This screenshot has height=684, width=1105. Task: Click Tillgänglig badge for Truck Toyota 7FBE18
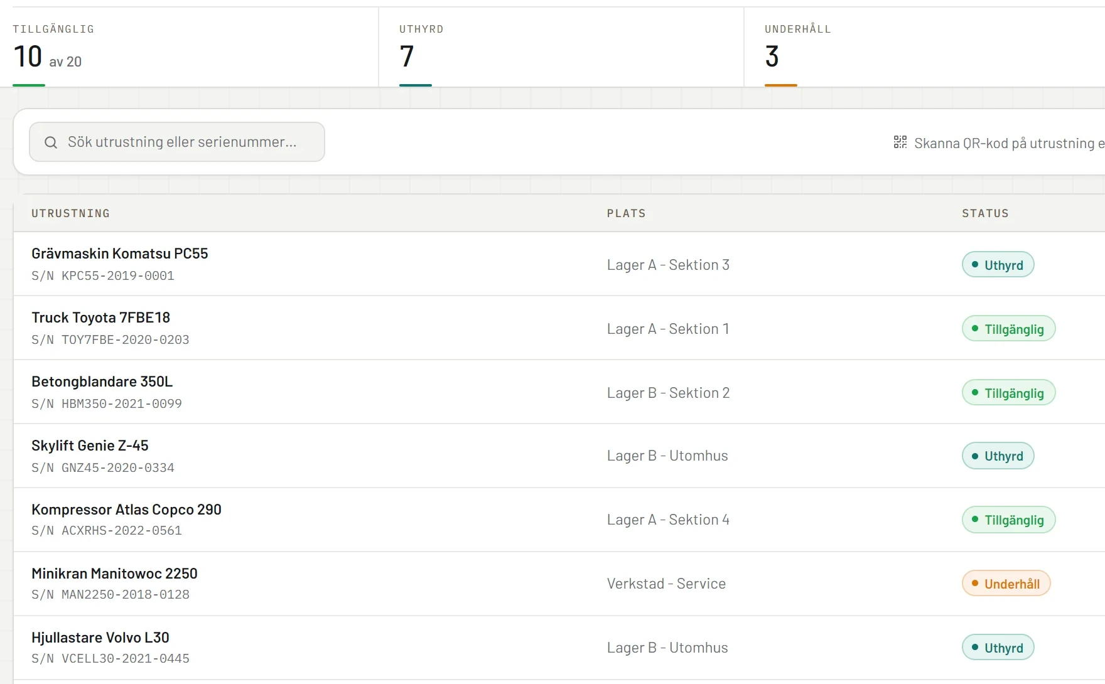(1008, 329)
